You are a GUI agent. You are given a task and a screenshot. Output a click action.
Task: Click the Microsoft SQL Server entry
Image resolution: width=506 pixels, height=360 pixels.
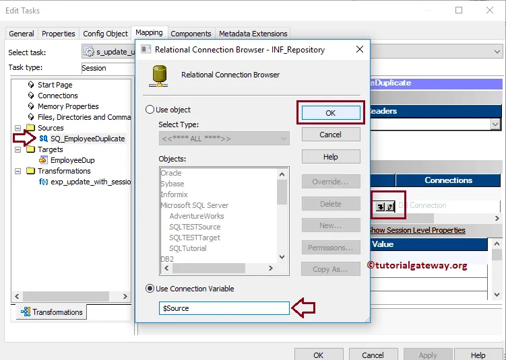(x=195, y=205)
